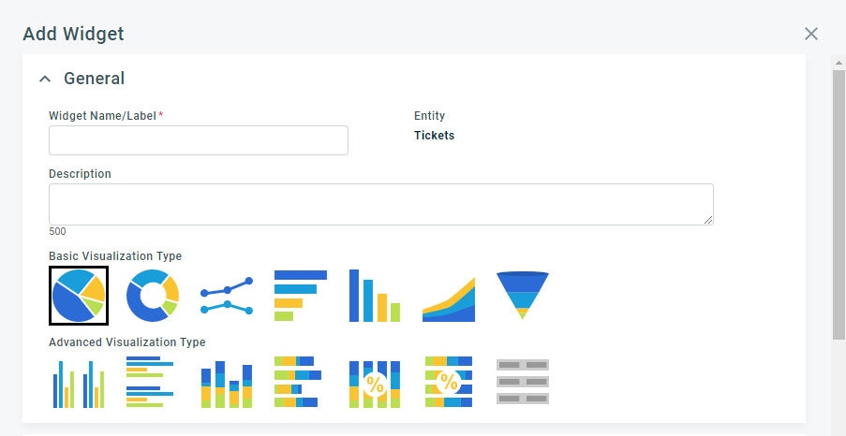Pick the grey table grid visualization

[x=522, y=382]
